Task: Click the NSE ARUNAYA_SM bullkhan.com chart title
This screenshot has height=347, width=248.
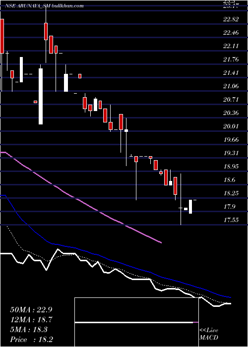Action: point(44,6)
